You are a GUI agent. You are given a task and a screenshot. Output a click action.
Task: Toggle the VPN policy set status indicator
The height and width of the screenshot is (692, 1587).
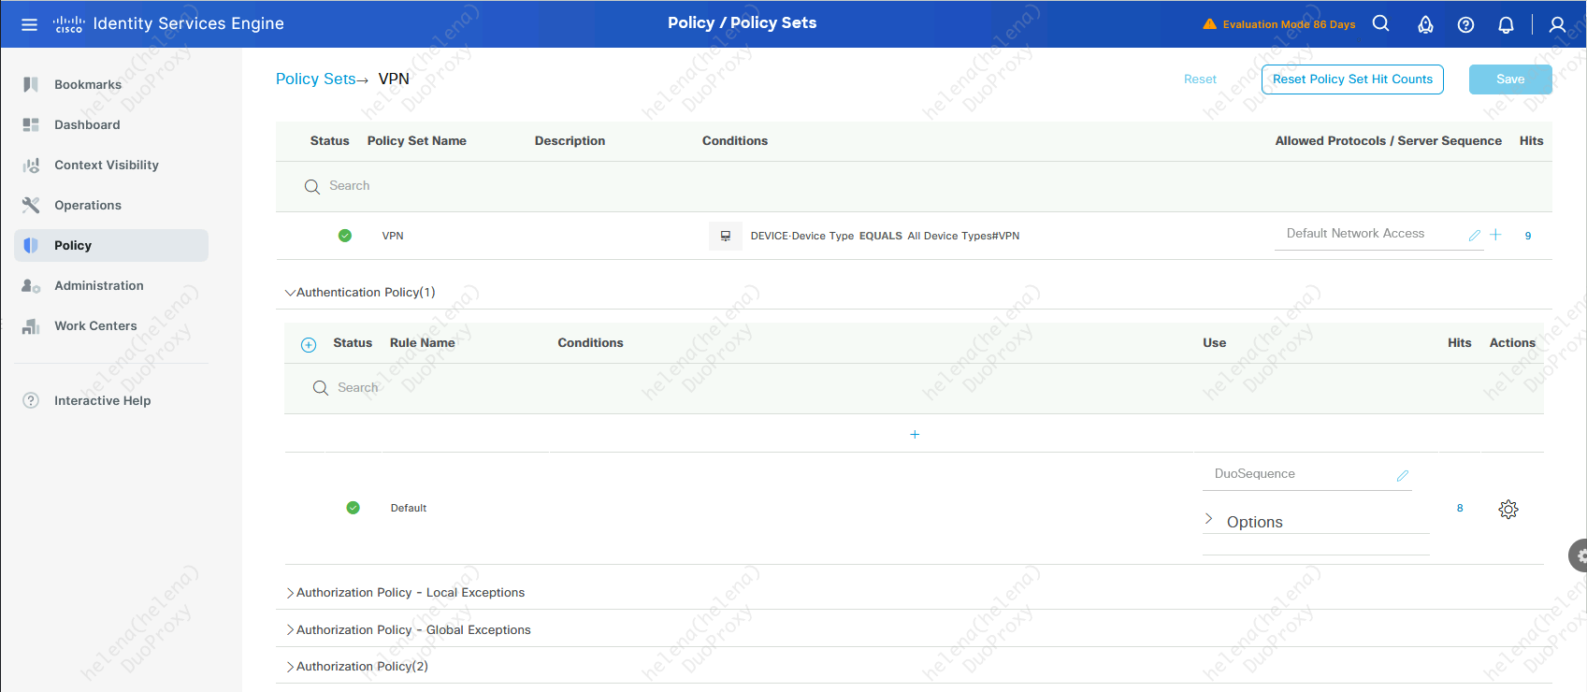(345, 236)
